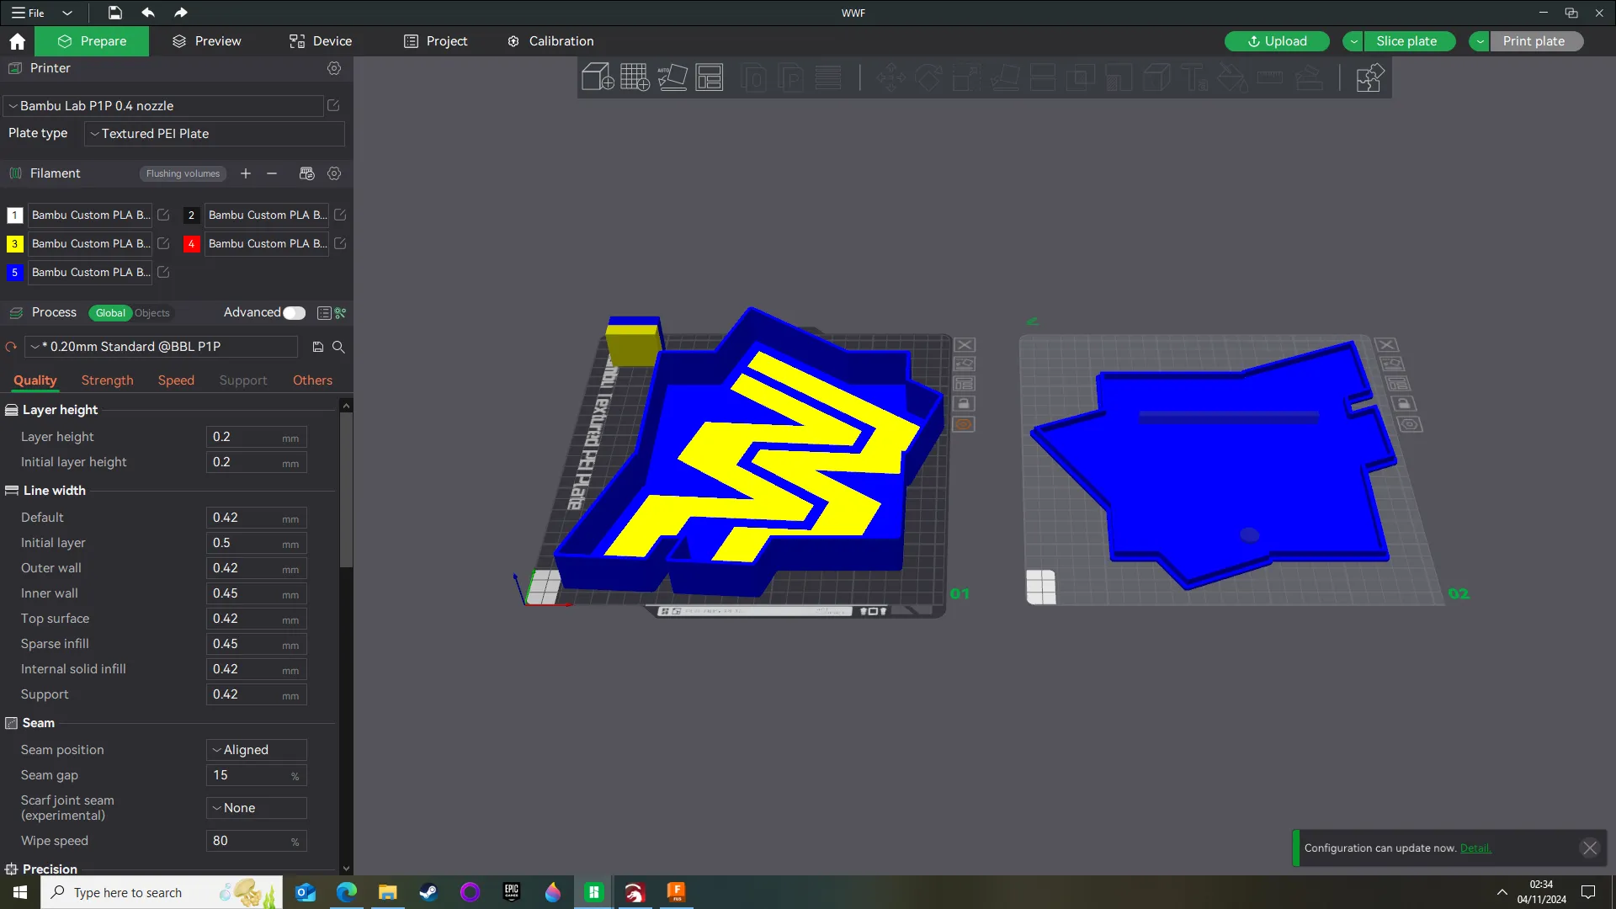Screen dimensions: 1616x909
Task: Switch to the Preview tab
Action: pyautogui.click(x=206, y=41)
